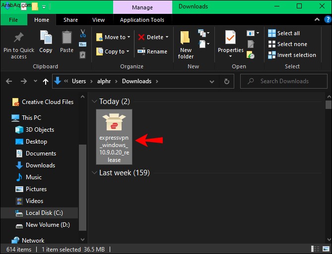Click the Forward navigation arrow

pos(24,81)
